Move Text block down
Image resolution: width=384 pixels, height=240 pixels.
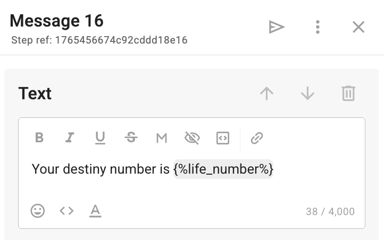point(307,94)
